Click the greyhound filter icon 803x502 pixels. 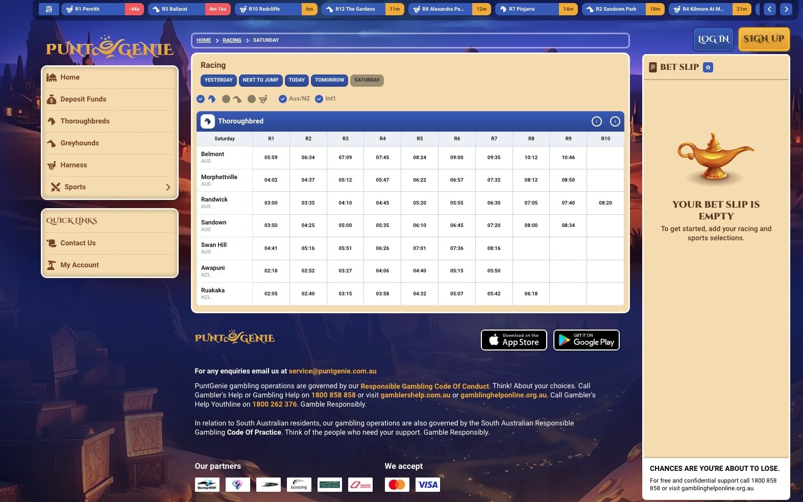tap(237, 99)
